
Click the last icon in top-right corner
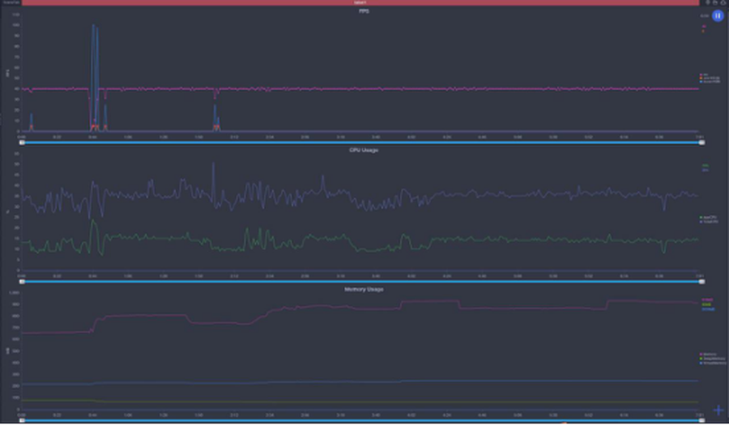coord(722,3)
